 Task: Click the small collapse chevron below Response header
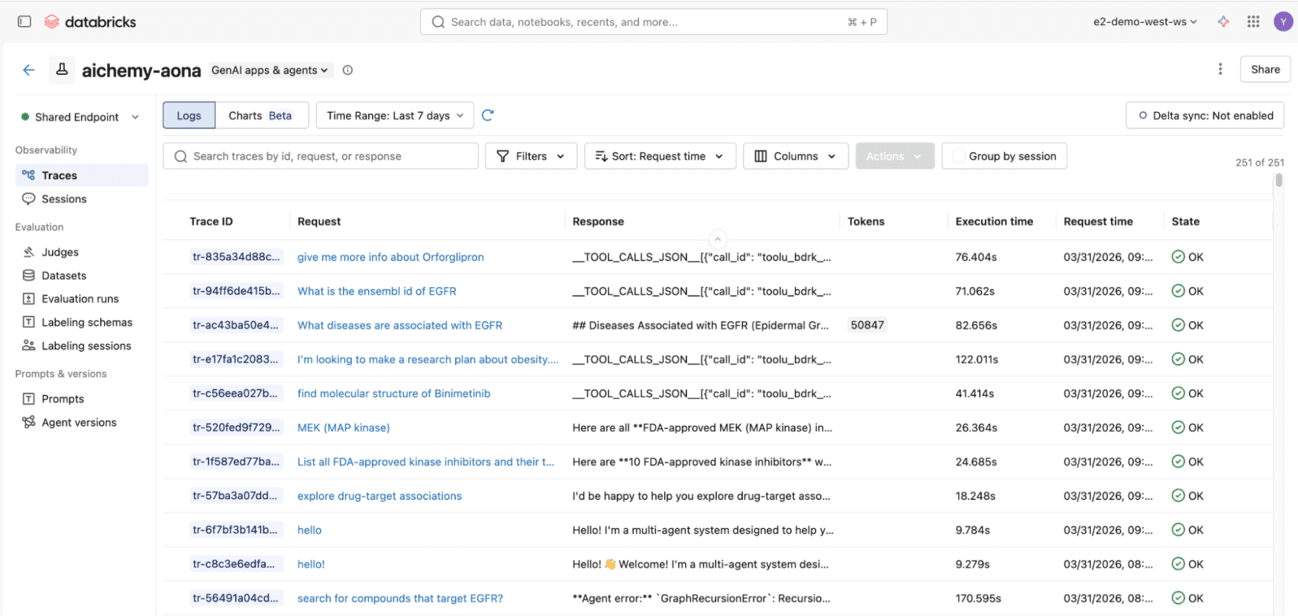click(717, 239)
